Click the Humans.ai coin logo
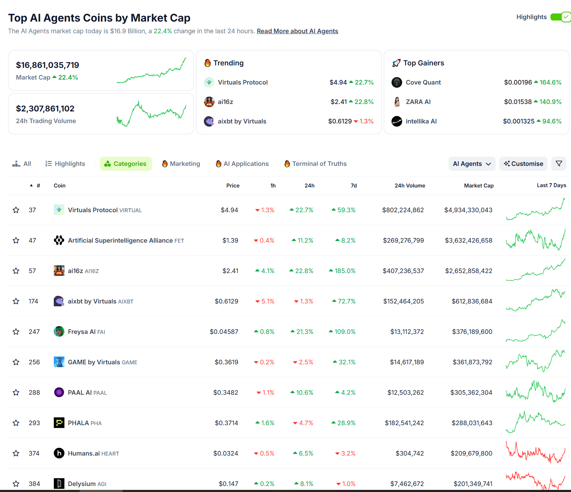Viewport: 571px width, 492px height. (x=59, y=453)
